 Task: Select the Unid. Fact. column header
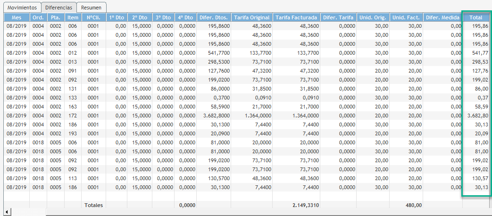click(x=407, y=17)
